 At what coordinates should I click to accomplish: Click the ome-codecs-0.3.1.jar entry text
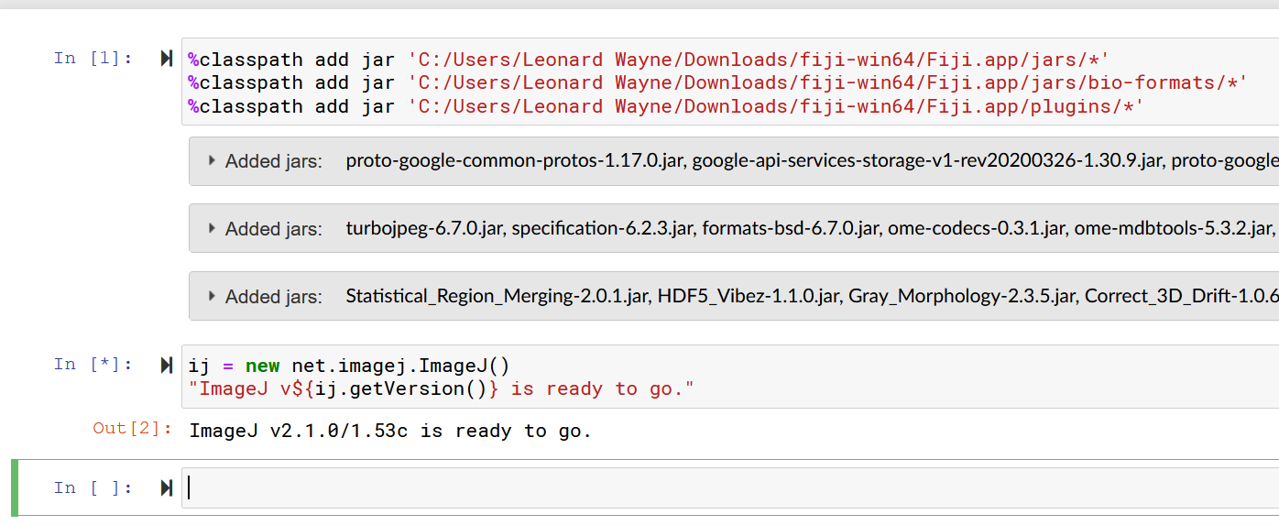pyautogui.click(x=977, y=228)
